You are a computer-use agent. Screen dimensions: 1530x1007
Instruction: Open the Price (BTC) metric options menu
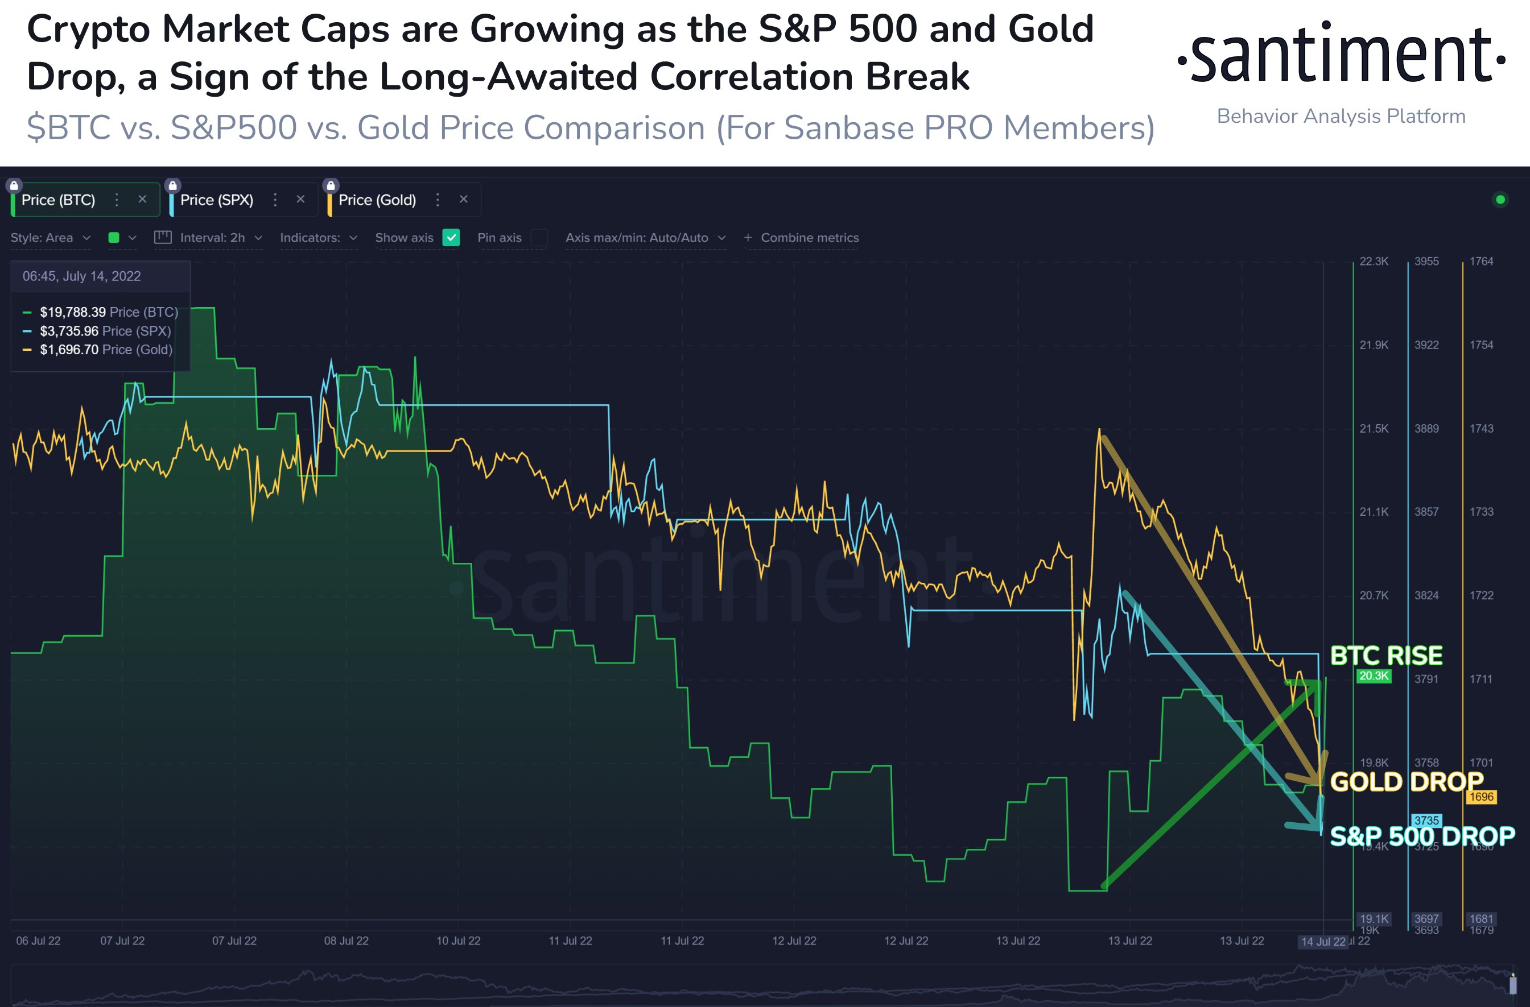[x=116, y=200]
